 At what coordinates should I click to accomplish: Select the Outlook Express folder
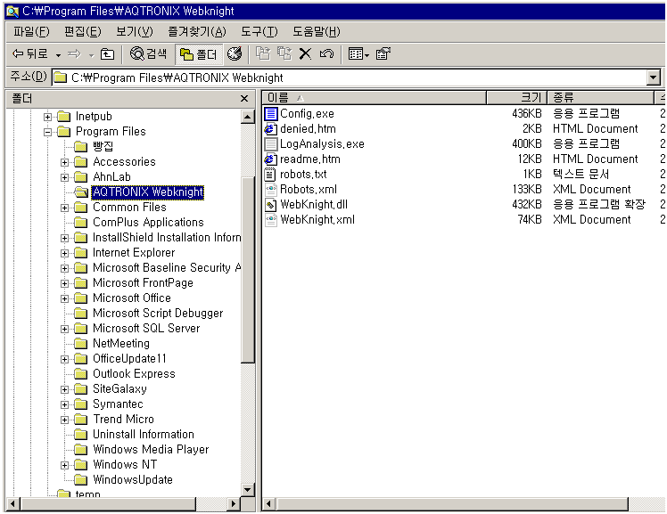[x=134, y=374]
